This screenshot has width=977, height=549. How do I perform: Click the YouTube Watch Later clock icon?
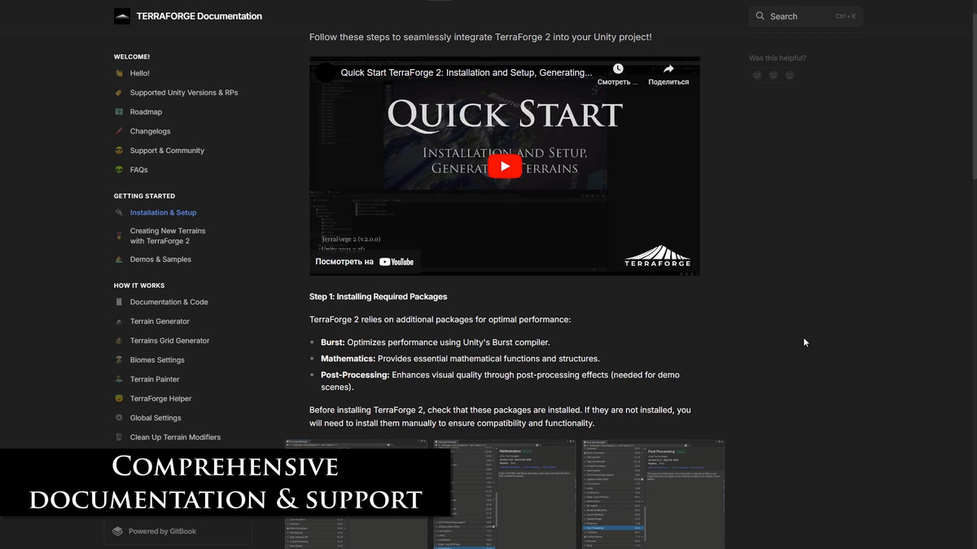[x=618, y=69]
